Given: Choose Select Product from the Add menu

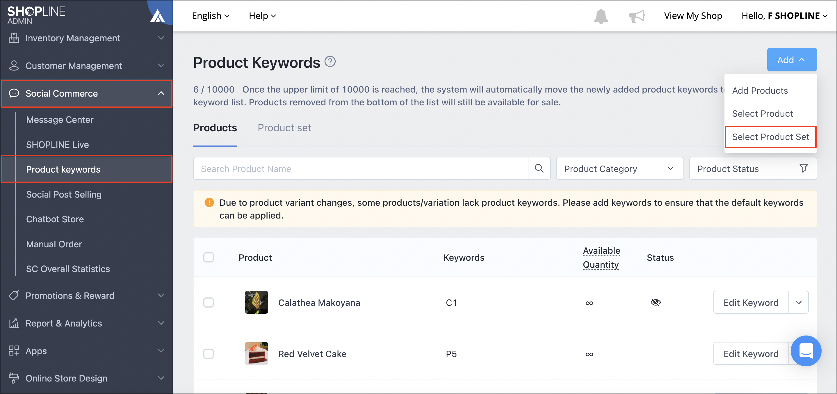Looking at the screenshot, I should 762,113.
